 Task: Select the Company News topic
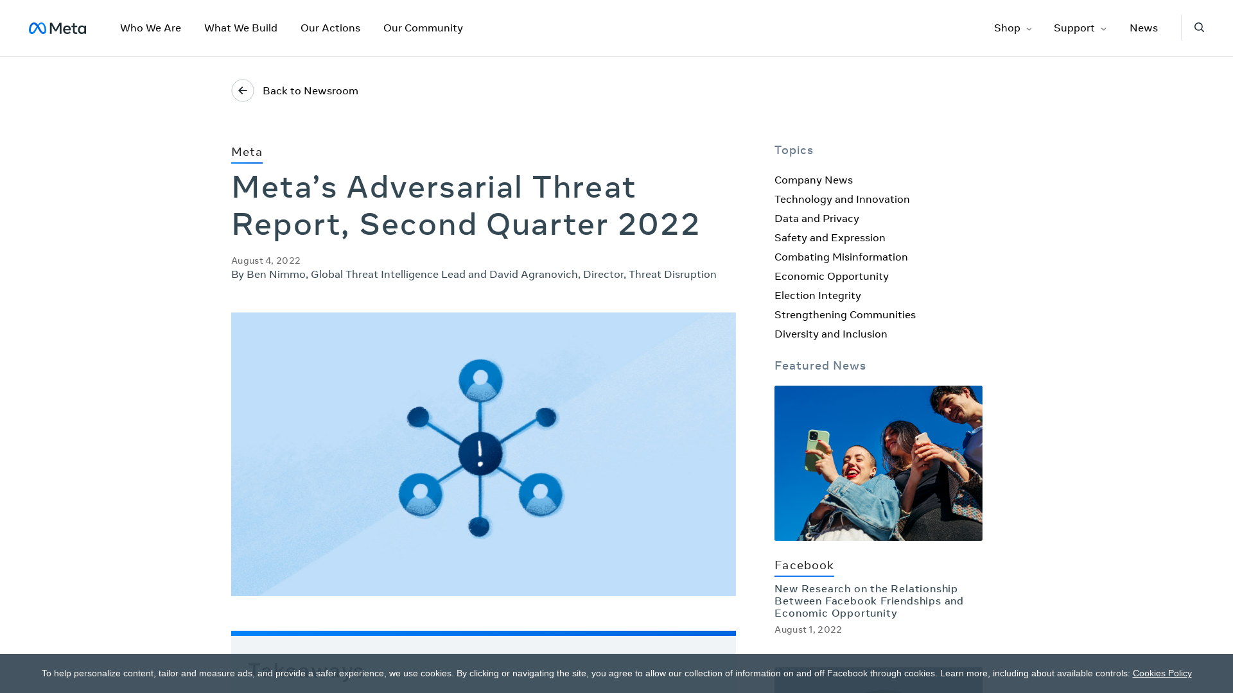pos(813,180)
